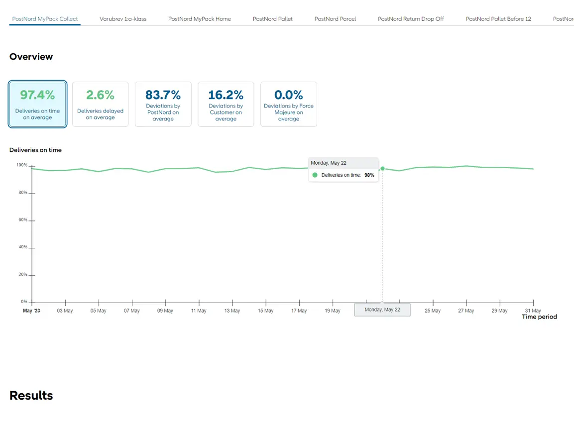The height and width of the screenshot is (434, 574).
Task: Switch to the PostNord Parcel tab
Action: click(x=335, y=19)
